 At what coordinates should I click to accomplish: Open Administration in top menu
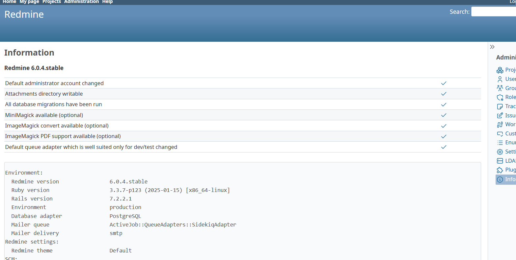[x=81, y=2]
